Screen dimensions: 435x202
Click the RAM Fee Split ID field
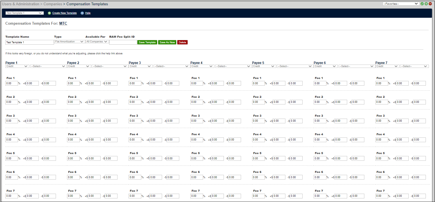click(x=123, y=42)
